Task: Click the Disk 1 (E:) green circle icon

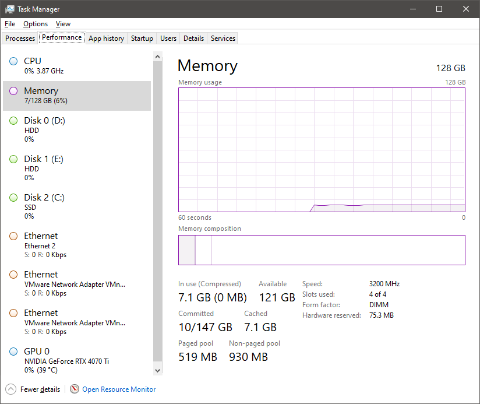Action: (13, 159)
